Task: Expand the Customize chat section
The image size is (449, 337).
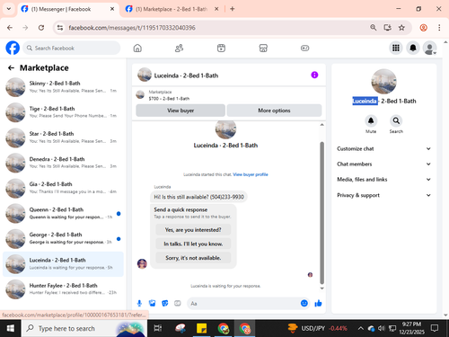Action: point(384,148)
